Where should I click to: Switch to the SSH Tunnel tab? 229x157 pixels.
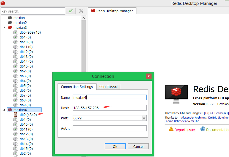coord(108,87)
